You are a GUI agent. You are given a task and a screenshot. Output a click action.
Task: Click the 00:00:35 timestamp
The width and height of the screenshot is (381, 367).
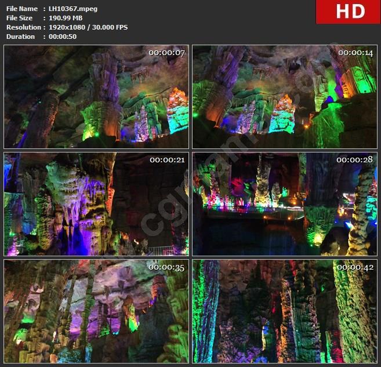tap(166, 267)
